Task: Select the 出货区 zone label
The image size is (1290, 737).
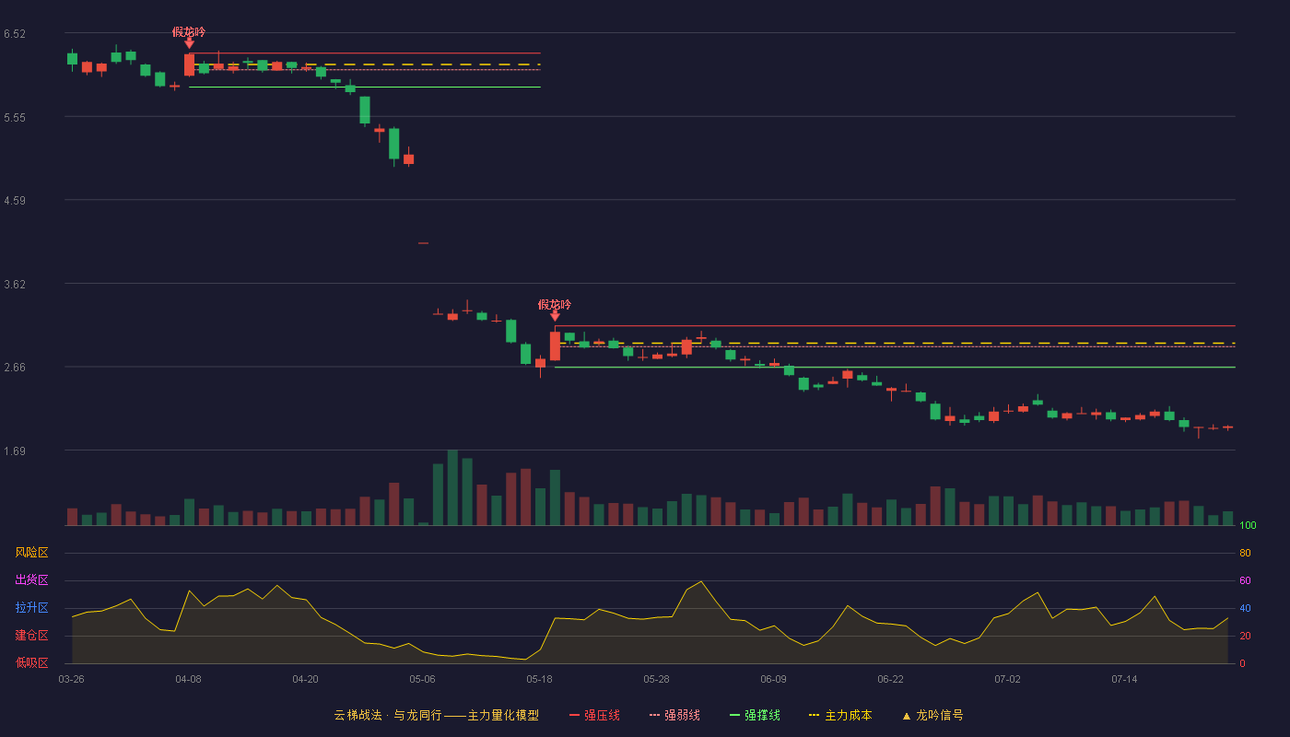Action: tap(31, 580)
